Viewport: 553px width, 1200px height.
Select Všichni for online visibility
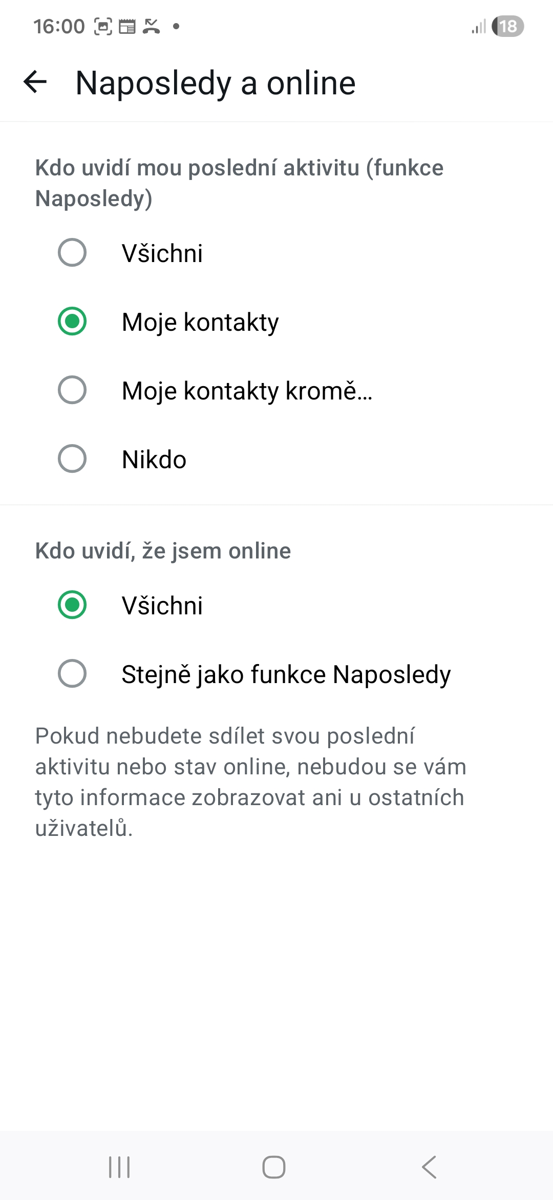[x=72, y=605]
